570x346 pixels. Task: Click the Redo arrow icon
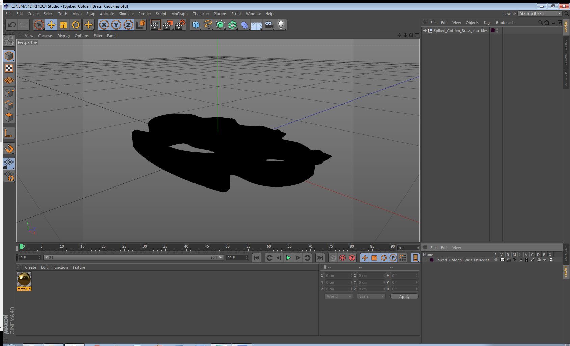coord(23,25)
